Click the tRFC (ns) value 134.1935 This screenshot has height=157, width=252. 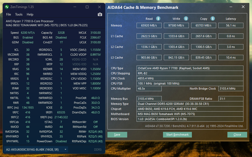pyautogui.click(x=28, y=108)
